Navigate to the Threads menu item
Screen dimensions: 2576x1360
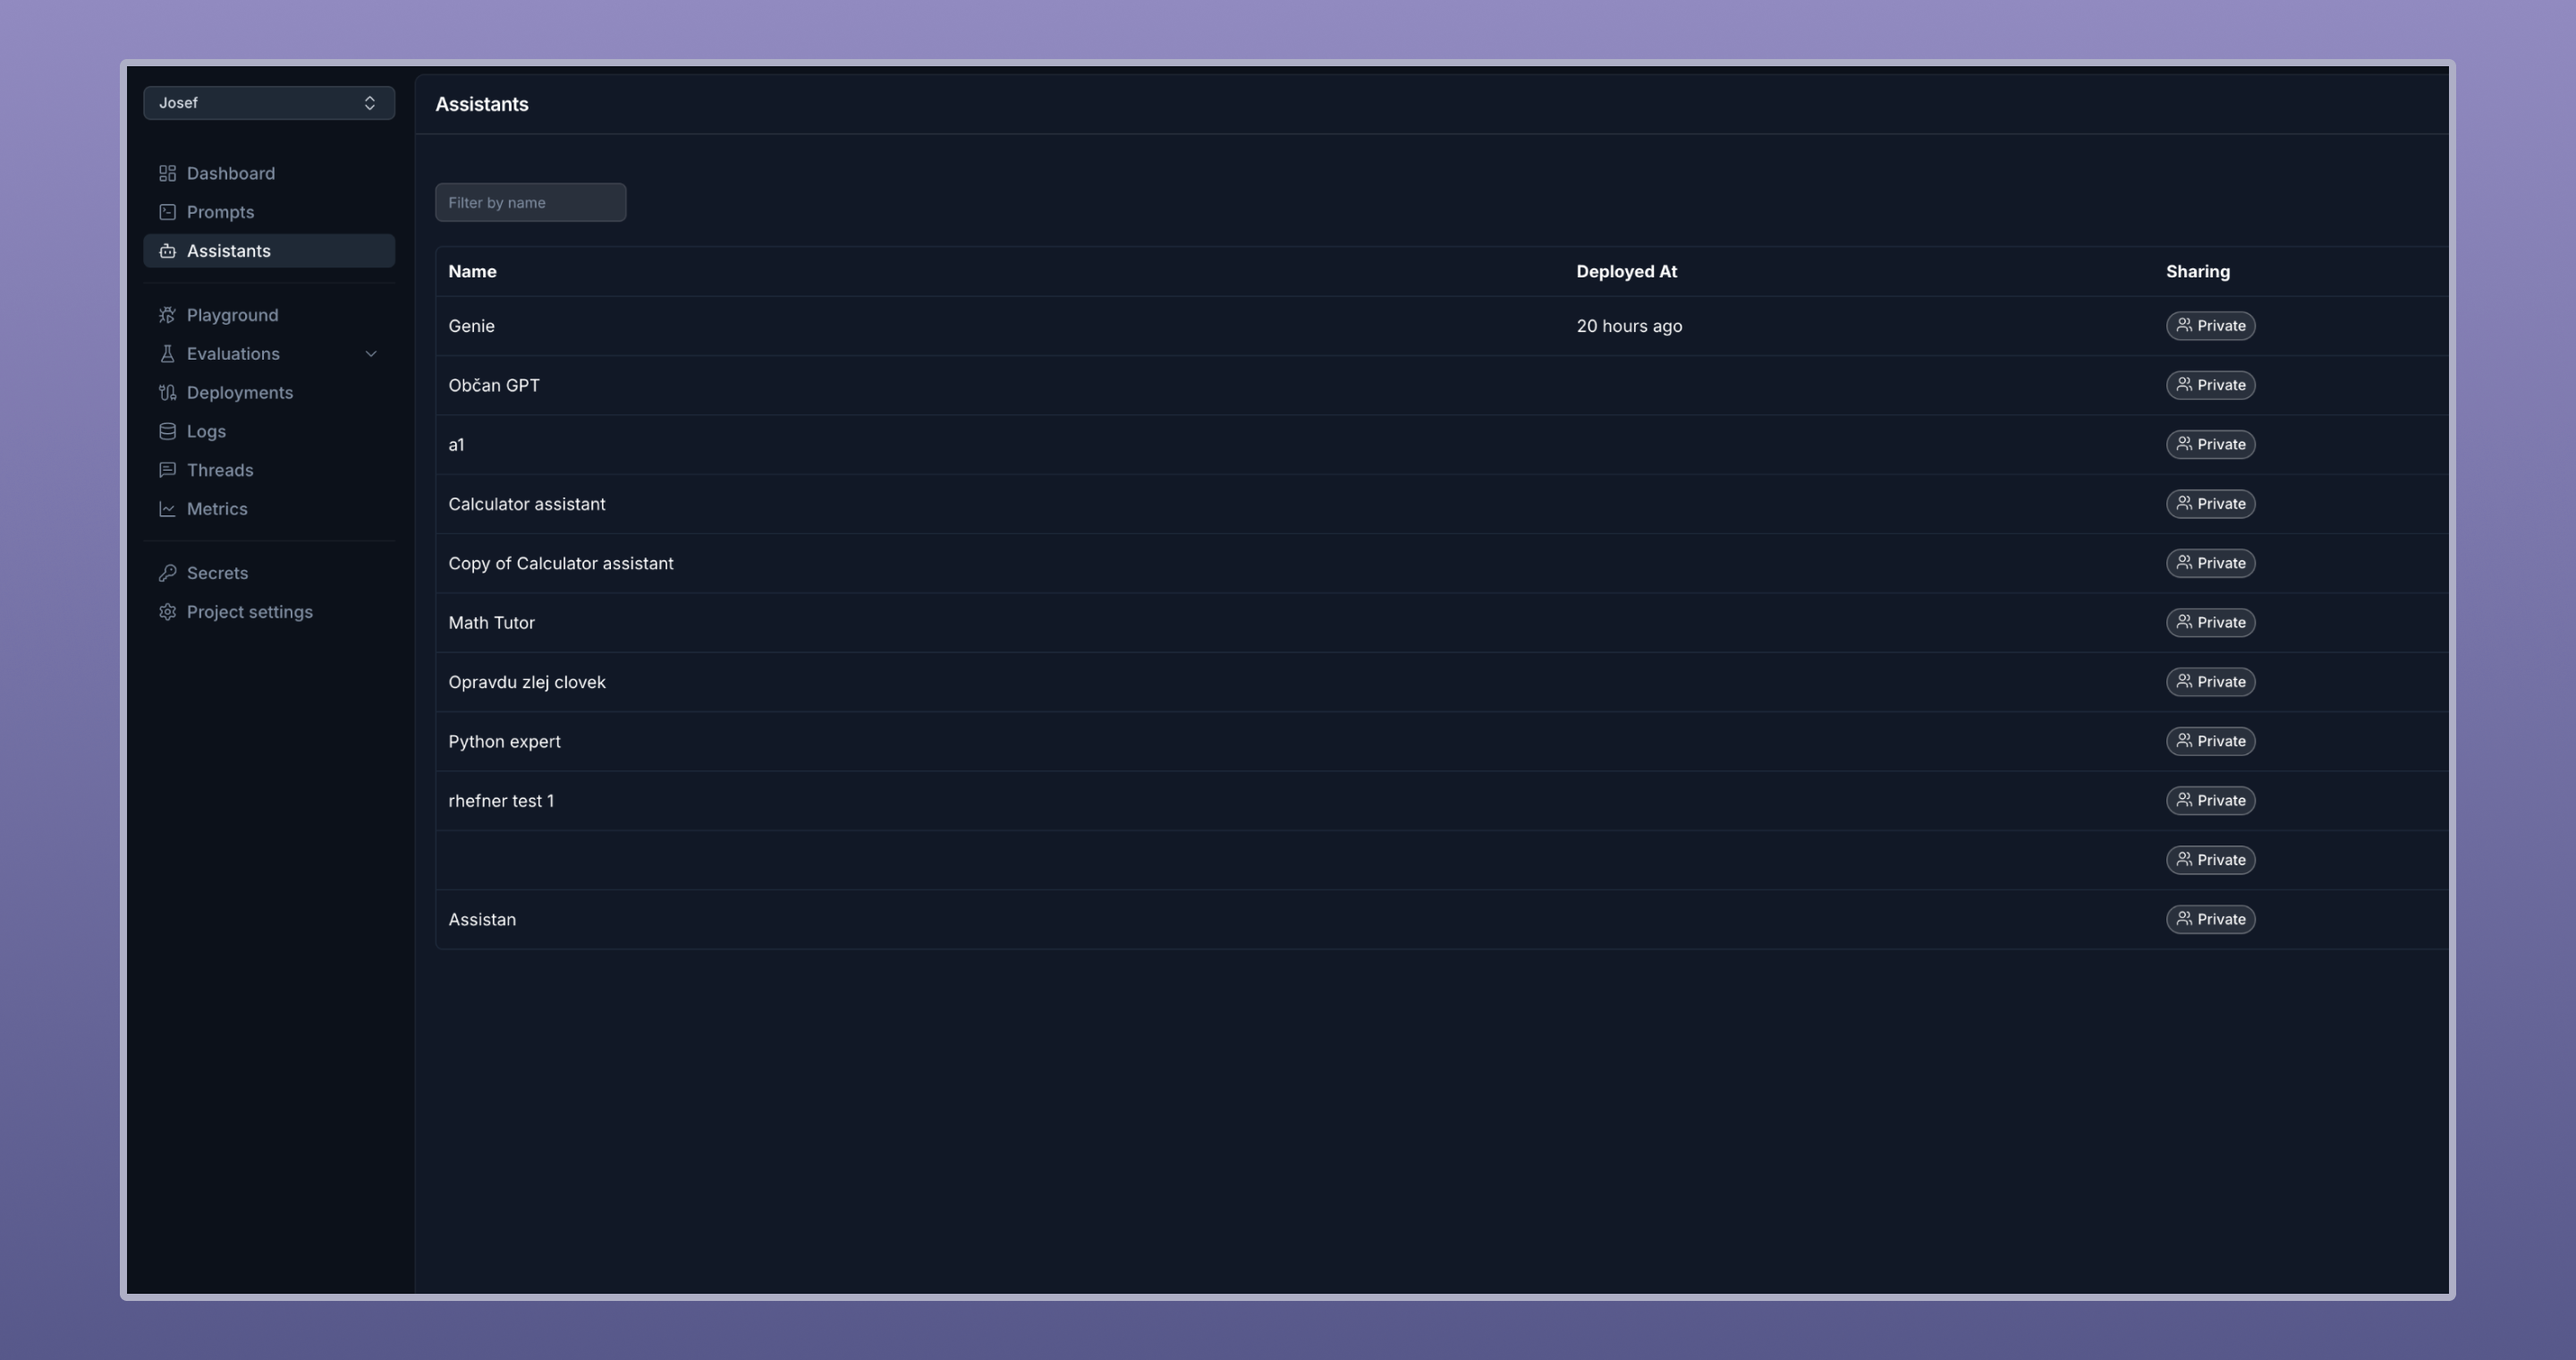tap(221, 469)
